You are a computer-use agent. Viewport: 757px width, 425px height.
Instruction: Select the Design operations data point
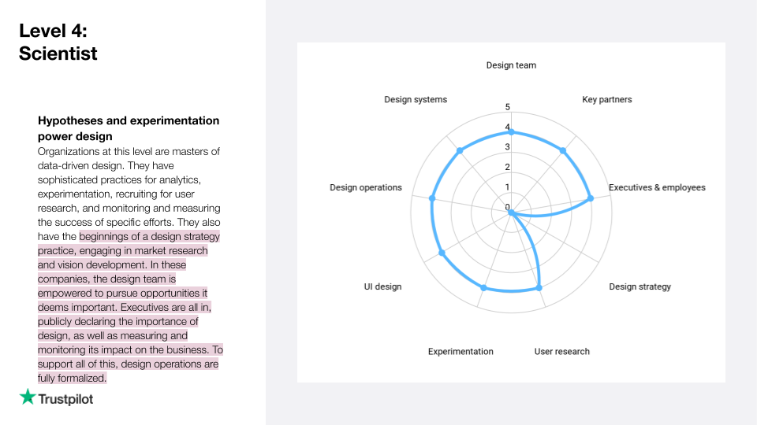[x=432, y=198]
